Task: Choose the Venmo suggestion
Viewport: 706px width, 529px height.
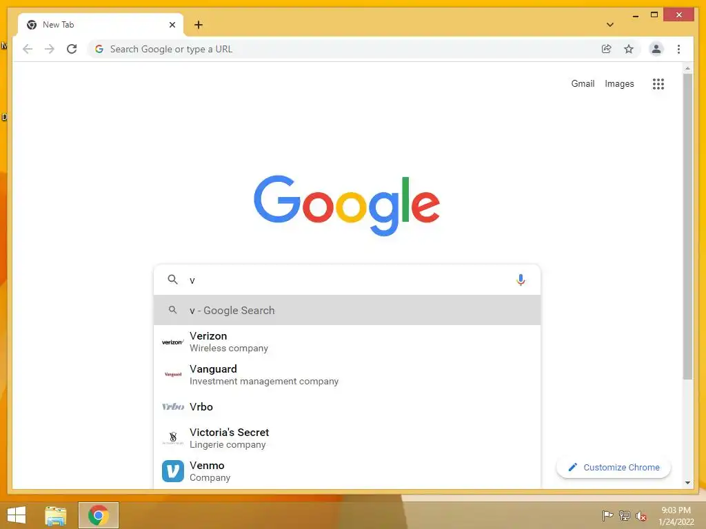Action: click(347, 471)
